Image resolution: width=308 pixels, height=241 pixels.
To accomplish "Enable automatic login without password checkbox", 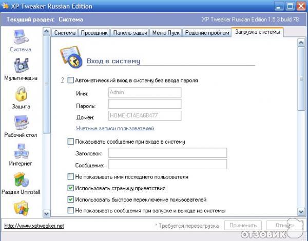I will click(x=70, y=80).
